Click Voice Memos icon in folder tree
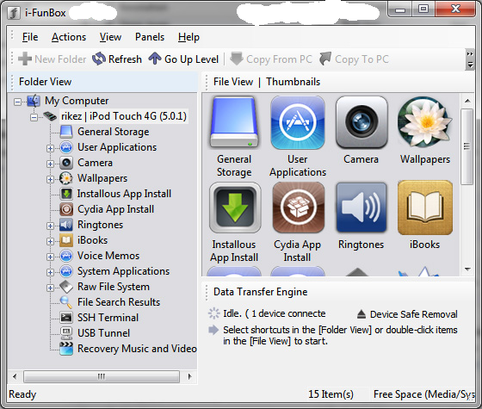The width and height of the screenshot is (482, 409). [x=66, y=256]
